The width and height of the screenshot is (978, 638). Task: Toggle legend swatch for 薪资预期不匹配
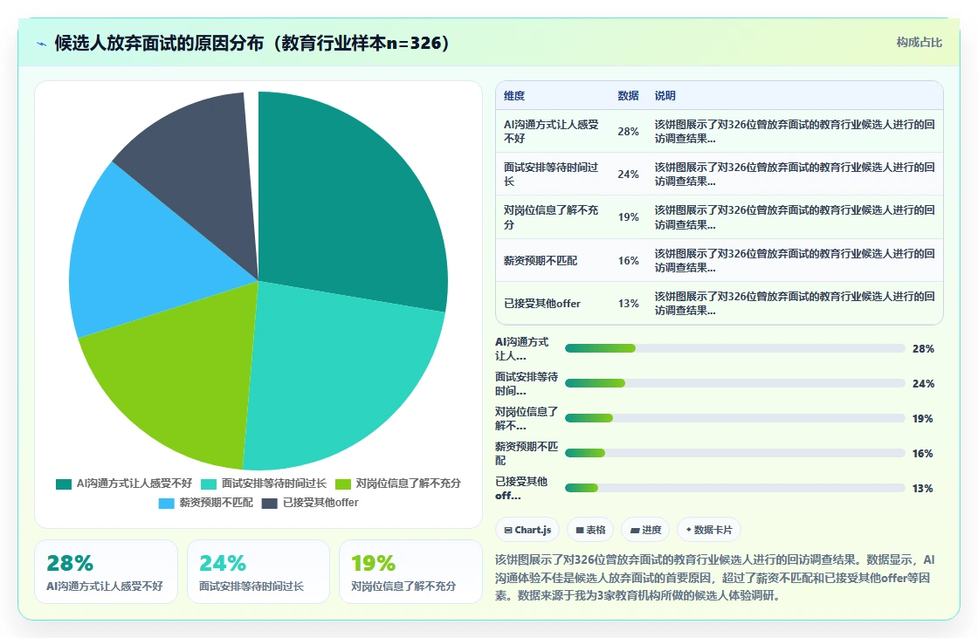coord(167,504)
